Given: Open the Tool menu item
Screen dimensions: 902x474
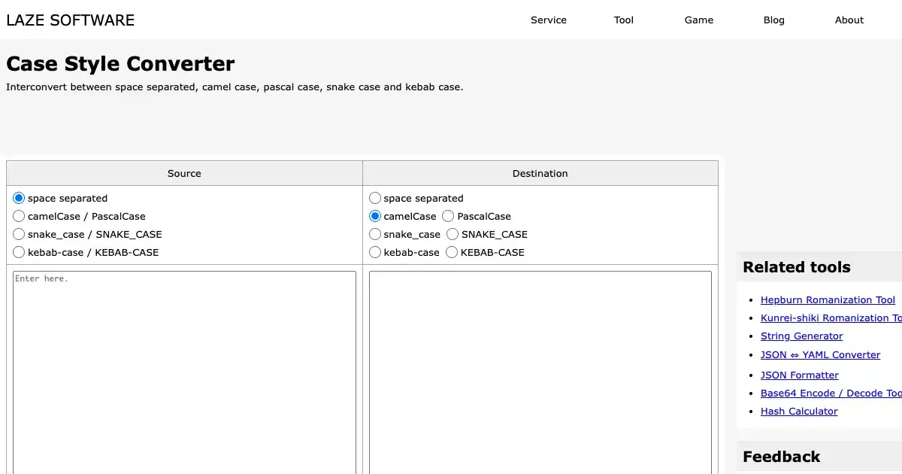Looking at the screenshot, I should [x=623, y=20].
